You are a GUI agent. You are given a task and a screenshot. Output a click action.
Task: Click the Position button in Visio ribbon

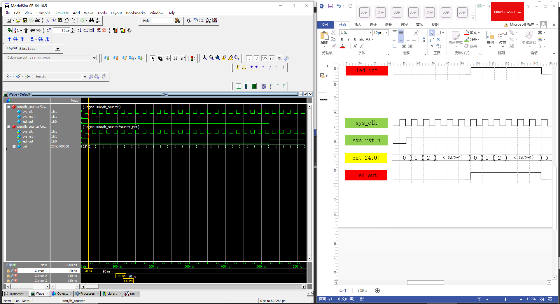pos(502,39)
